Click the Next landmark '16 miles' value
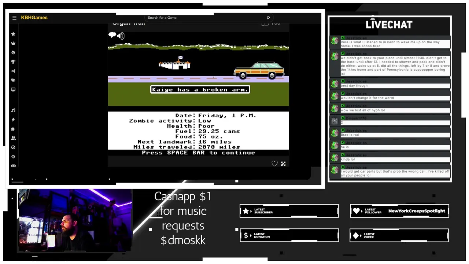This screenshot has width=469, height=264. point(215,142)
